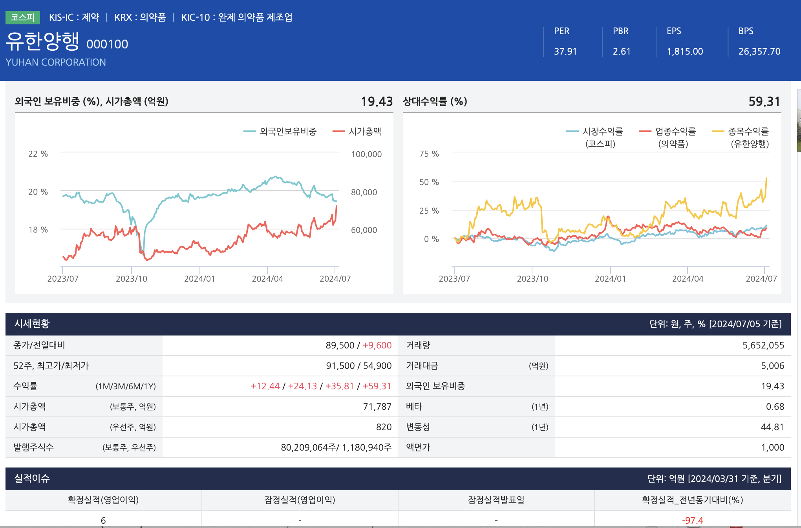The height and width of the screenshot is (528, 801).
Task: Click the red 업종수익률 legend line swatch
Action: (645, 132)
